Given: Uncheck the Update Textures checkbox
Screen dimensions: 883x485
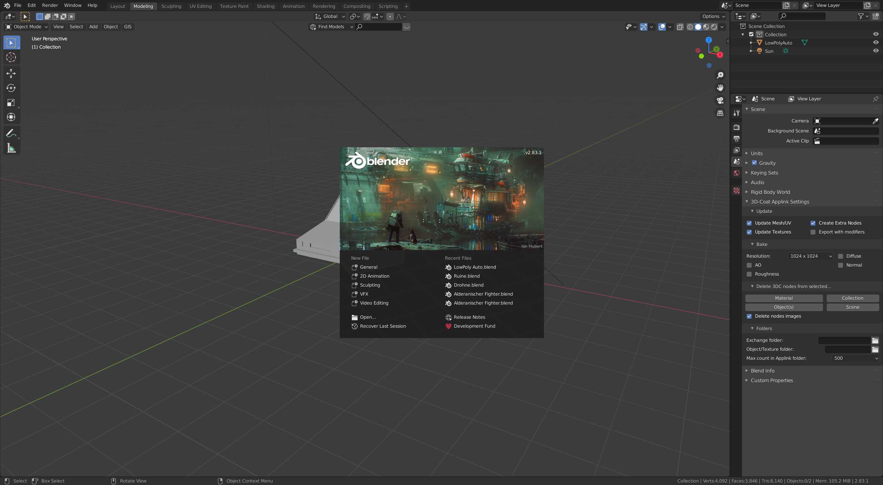Looking at the screenshot, I should [x=749, y=232].
